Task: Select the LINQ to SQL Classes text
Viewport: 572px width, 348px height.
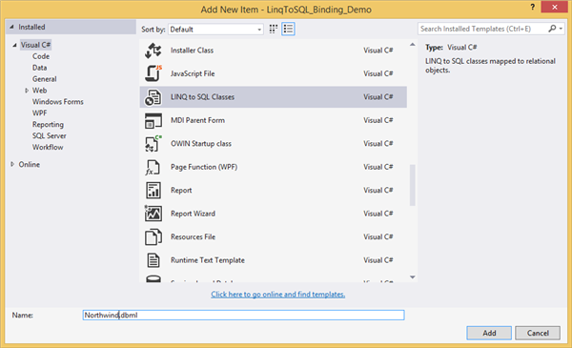Action: tap(202, 97)
